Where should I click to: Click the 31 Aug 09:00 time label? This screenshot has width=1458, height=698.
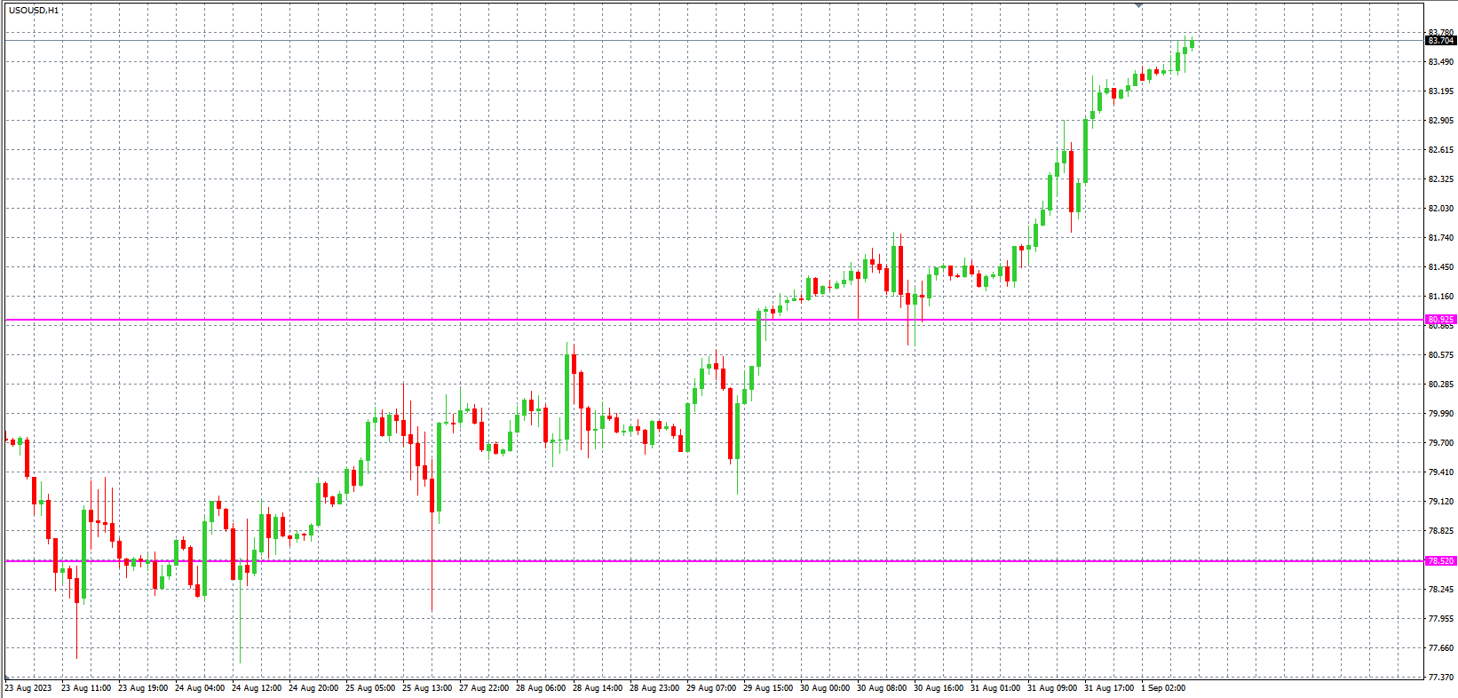click(1052, 688)
